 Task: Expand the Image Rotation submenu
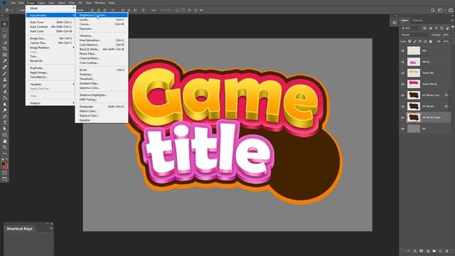[x=50, y=48]
